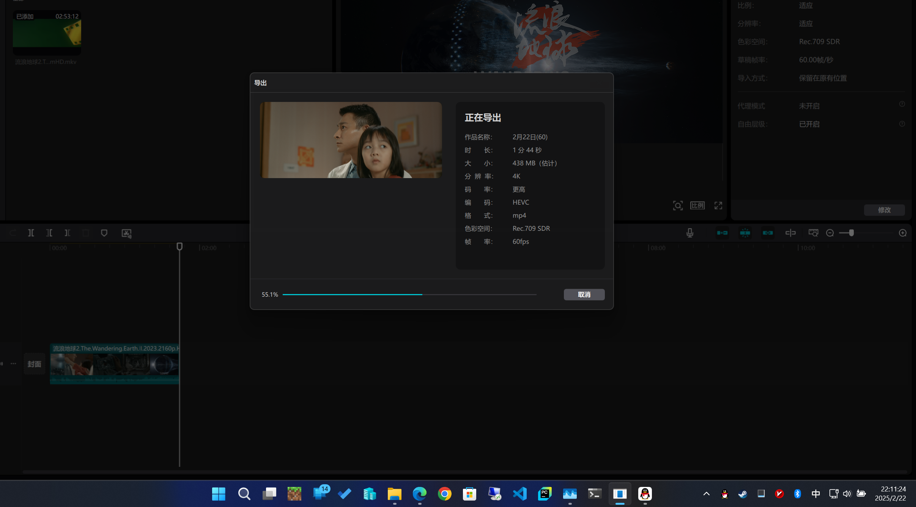This screenshot has height=507, width=916.
Task: Click the preview axis icon
Action: [x=790, y=233]
